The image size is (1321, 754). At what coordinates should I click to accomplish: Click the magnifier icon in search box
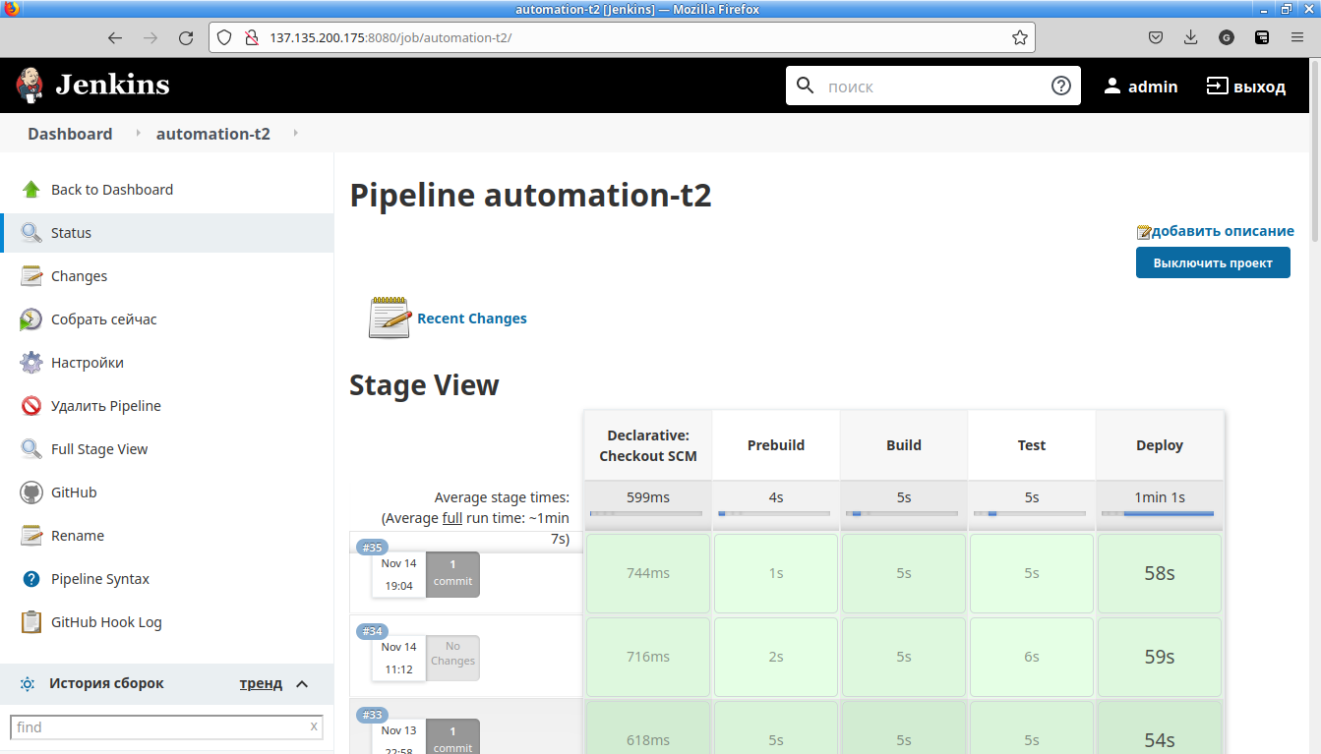pyautogui.click(x=805, y=86)
